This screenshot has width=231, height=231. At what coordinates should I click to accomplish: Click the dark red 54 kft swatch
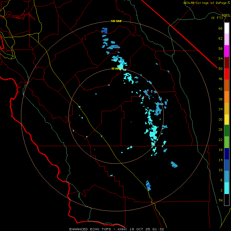[x=227, y=63]
